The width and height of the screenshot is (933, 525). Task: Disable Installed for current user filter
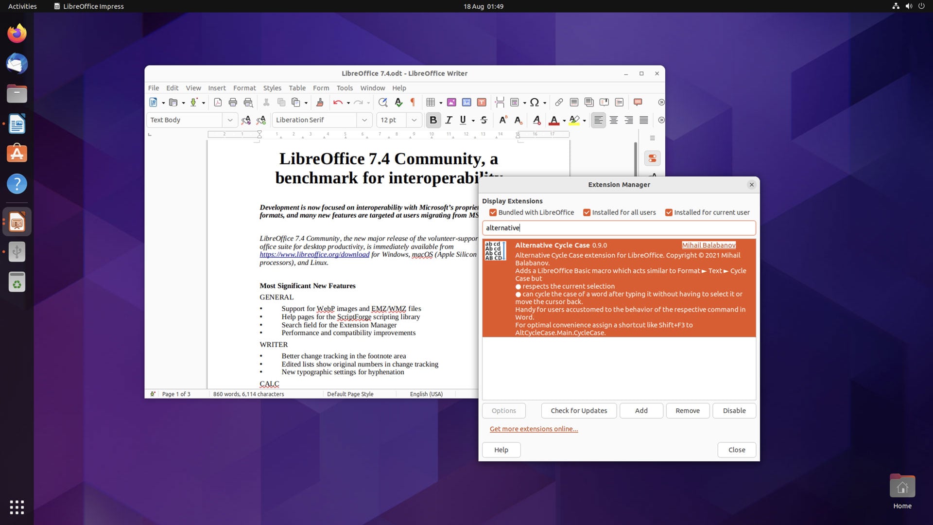click(x=669, y=212)
